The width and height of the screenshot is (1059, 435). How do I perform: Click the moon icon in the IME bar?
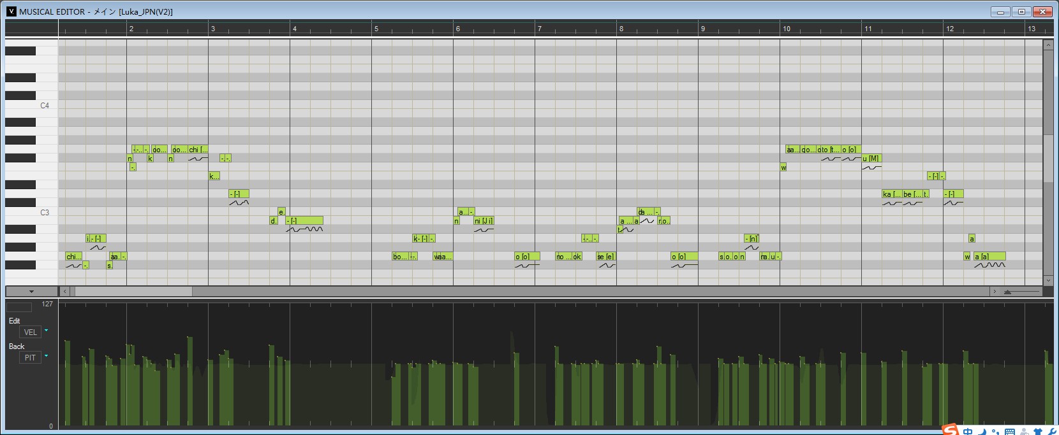point(982,432)
